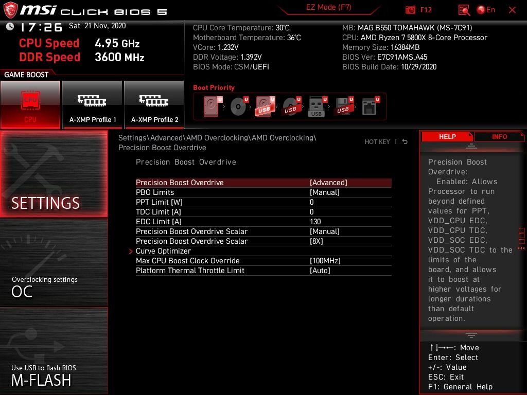Screen dimensions: 527x395
Task: Toggle the Game Boost CPU button
Action: [30, 104]
